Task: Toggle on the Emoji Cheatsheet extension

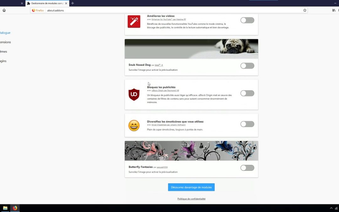Action: point(247,124)
